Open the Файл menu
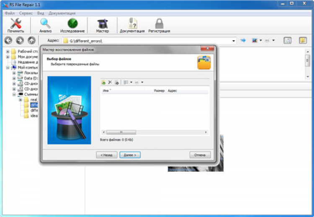Screen dimensions: 314x217 click(x=10, y=13)
